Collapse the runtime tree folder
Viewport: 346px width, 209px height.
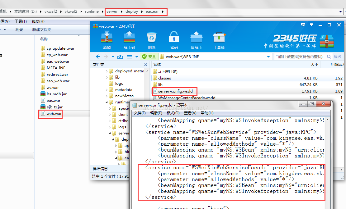tap(107, 102)
